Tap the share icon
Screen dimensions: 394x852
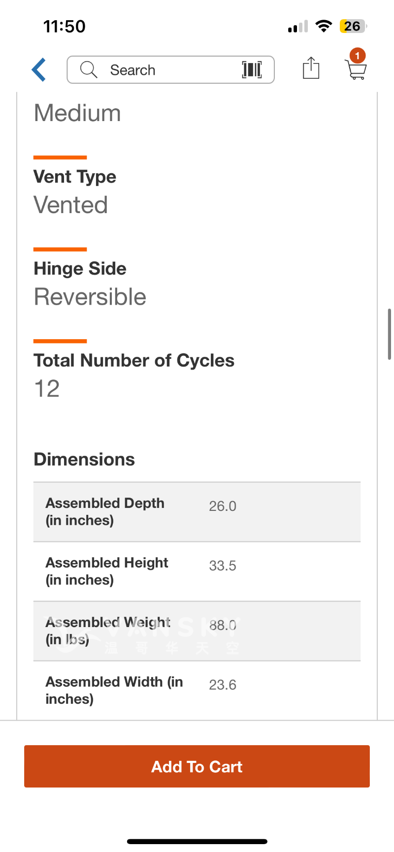(x=311, y=68)
